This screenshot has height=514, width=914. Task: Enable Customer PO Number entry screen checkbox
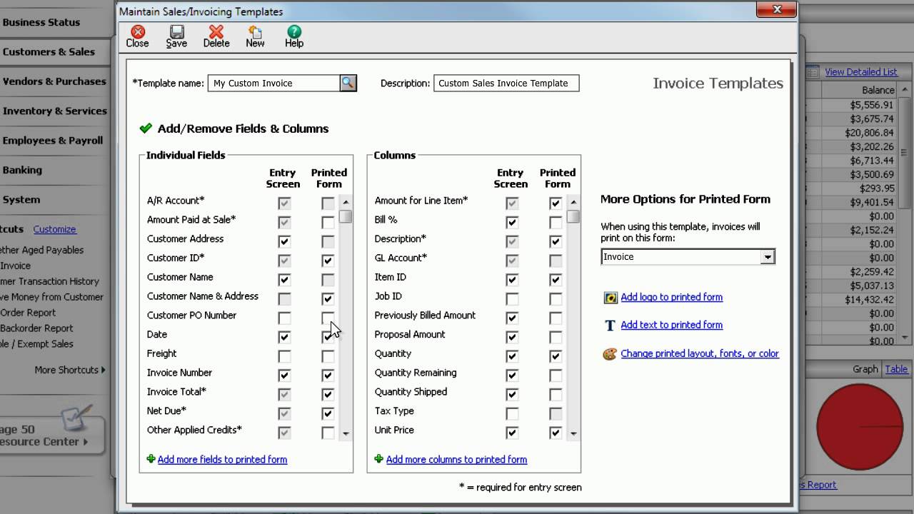pyautogui.click(x=284, y=318)
